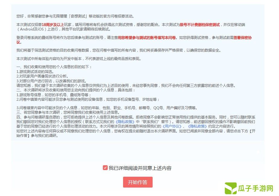The width and height of the screenshot is (279, 196).
Task: Uncheck the 我已详细阅读并同意上述内容 checkbox
Action: [105, 168]
